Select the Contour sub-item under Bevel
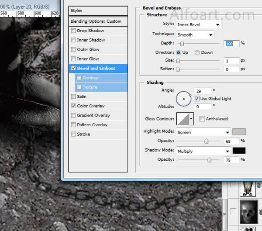 (91, 78)
